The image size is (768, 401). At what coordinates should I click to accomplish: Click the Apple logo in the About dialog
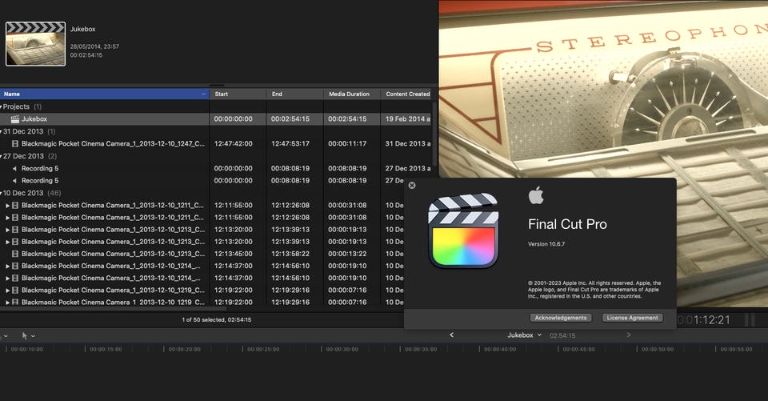pyautogui.click(x=536, y=196)
